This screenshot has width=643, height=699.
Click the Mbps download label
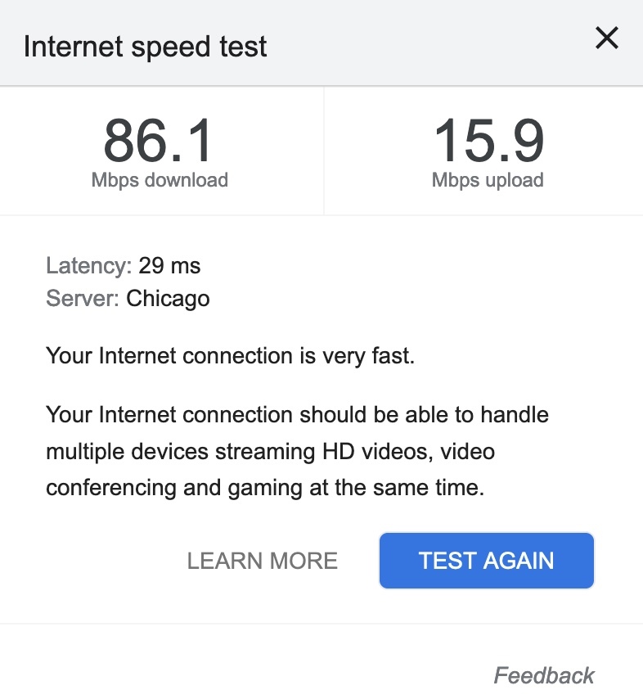[x=160, y=180]
